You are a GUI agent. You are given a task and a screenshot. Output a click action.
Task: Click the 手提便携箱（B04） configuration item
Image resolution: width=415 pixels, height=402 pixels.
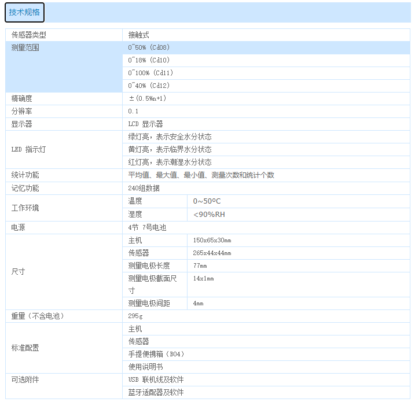(x=156, y=354)
